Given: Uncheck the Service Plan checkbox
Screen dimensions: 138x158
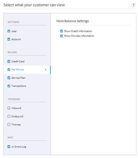Looking at the screenshot, I should [9, 78].
